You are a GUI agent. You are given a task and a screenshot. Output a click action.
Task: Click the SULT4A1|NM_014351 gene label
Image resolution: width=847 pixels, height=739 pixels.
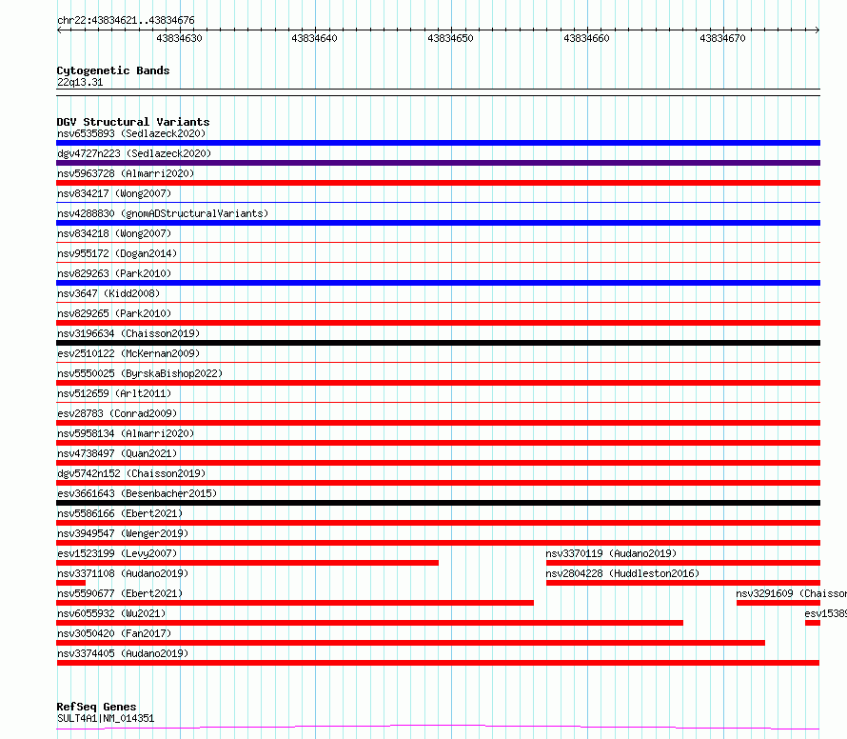click(x=106, y=718)
